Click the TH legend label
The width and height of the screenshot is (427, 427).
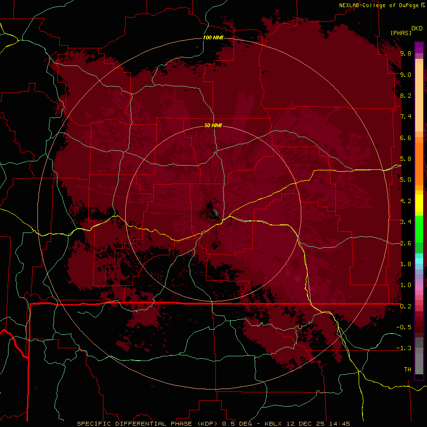click(408, 370)
